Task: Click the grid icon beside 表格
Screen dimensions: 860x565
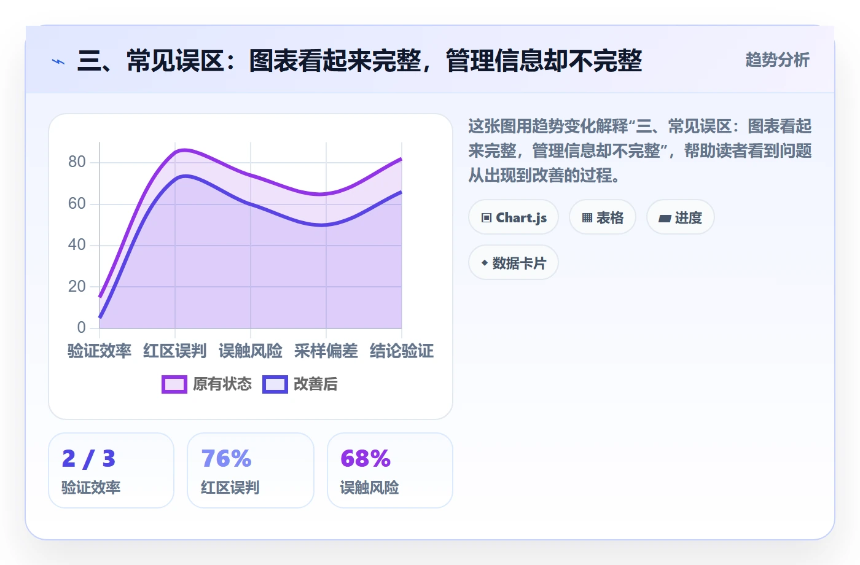Action: point(587,218)
